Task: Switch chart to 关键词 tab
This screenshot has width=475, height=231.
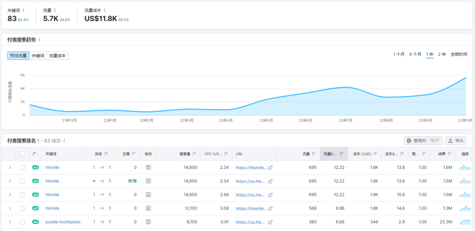Action: (38, 56)
